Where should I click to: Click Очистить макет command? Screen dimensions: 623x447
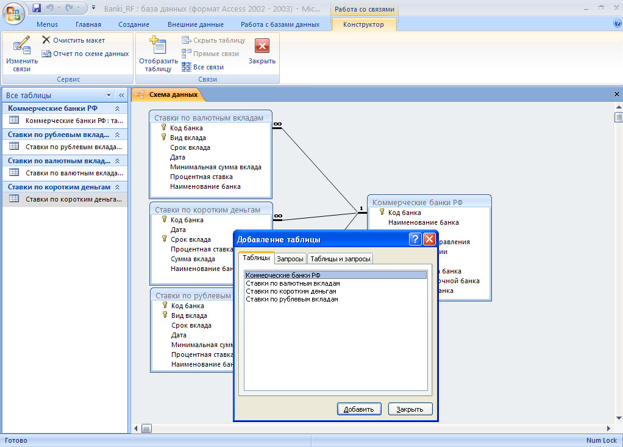click(74, 40)
